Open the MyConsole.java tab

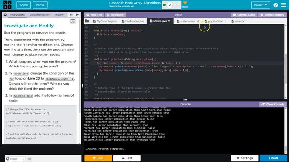click(x=105, y=21)
